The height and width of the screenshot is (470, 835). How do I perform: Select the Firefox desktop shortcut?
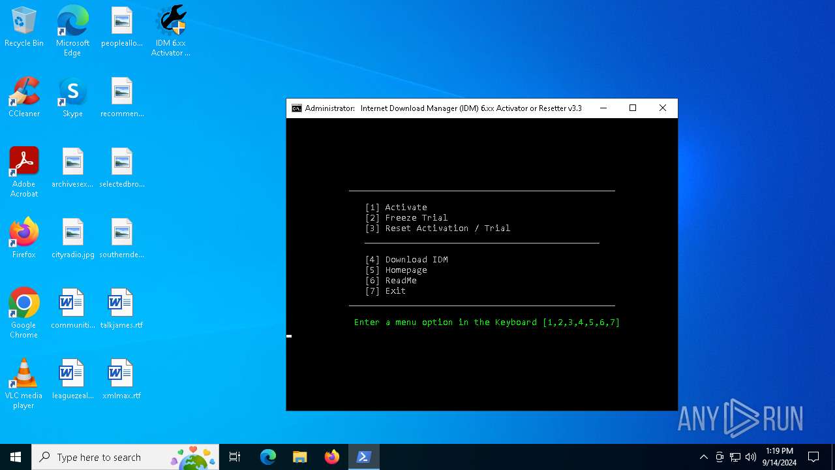24,239
